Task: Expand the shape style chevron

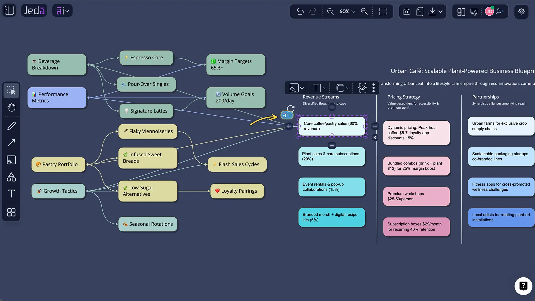Action: (x=347, y=88)
